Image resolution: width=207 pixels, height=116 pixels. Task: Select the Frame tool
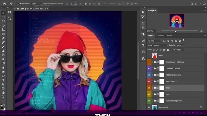pyautogui.click(x=3, y=34)
